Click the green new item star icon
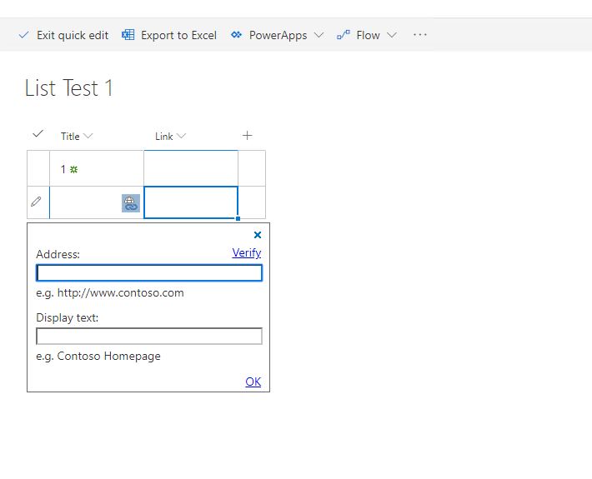The image size is (592, 479). (x=74, y=169)
